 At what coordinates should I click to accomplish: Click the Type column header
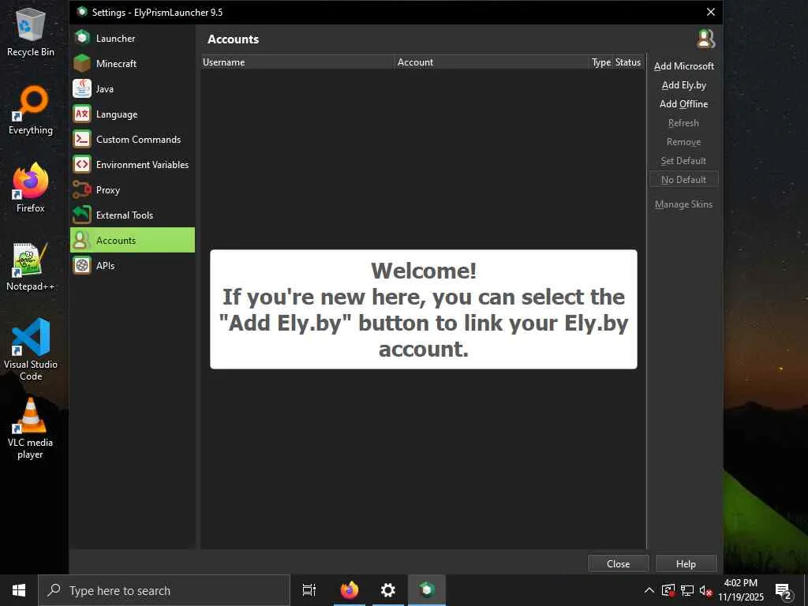coord(600,62)
